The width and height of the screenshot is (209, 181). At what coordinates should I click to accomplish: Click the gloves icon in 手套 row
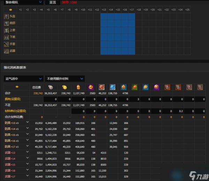[6, 44]
